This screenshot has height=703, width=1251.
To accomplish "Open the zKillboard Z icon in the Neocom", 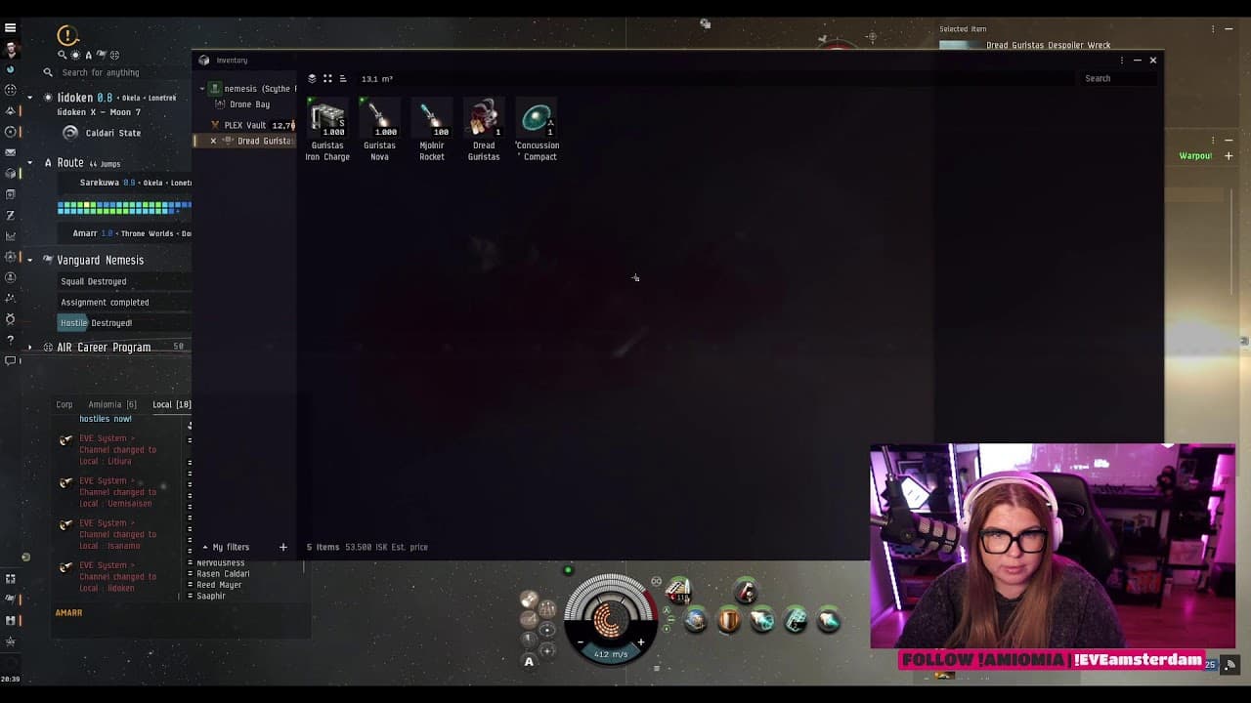I will coord(11,215).
